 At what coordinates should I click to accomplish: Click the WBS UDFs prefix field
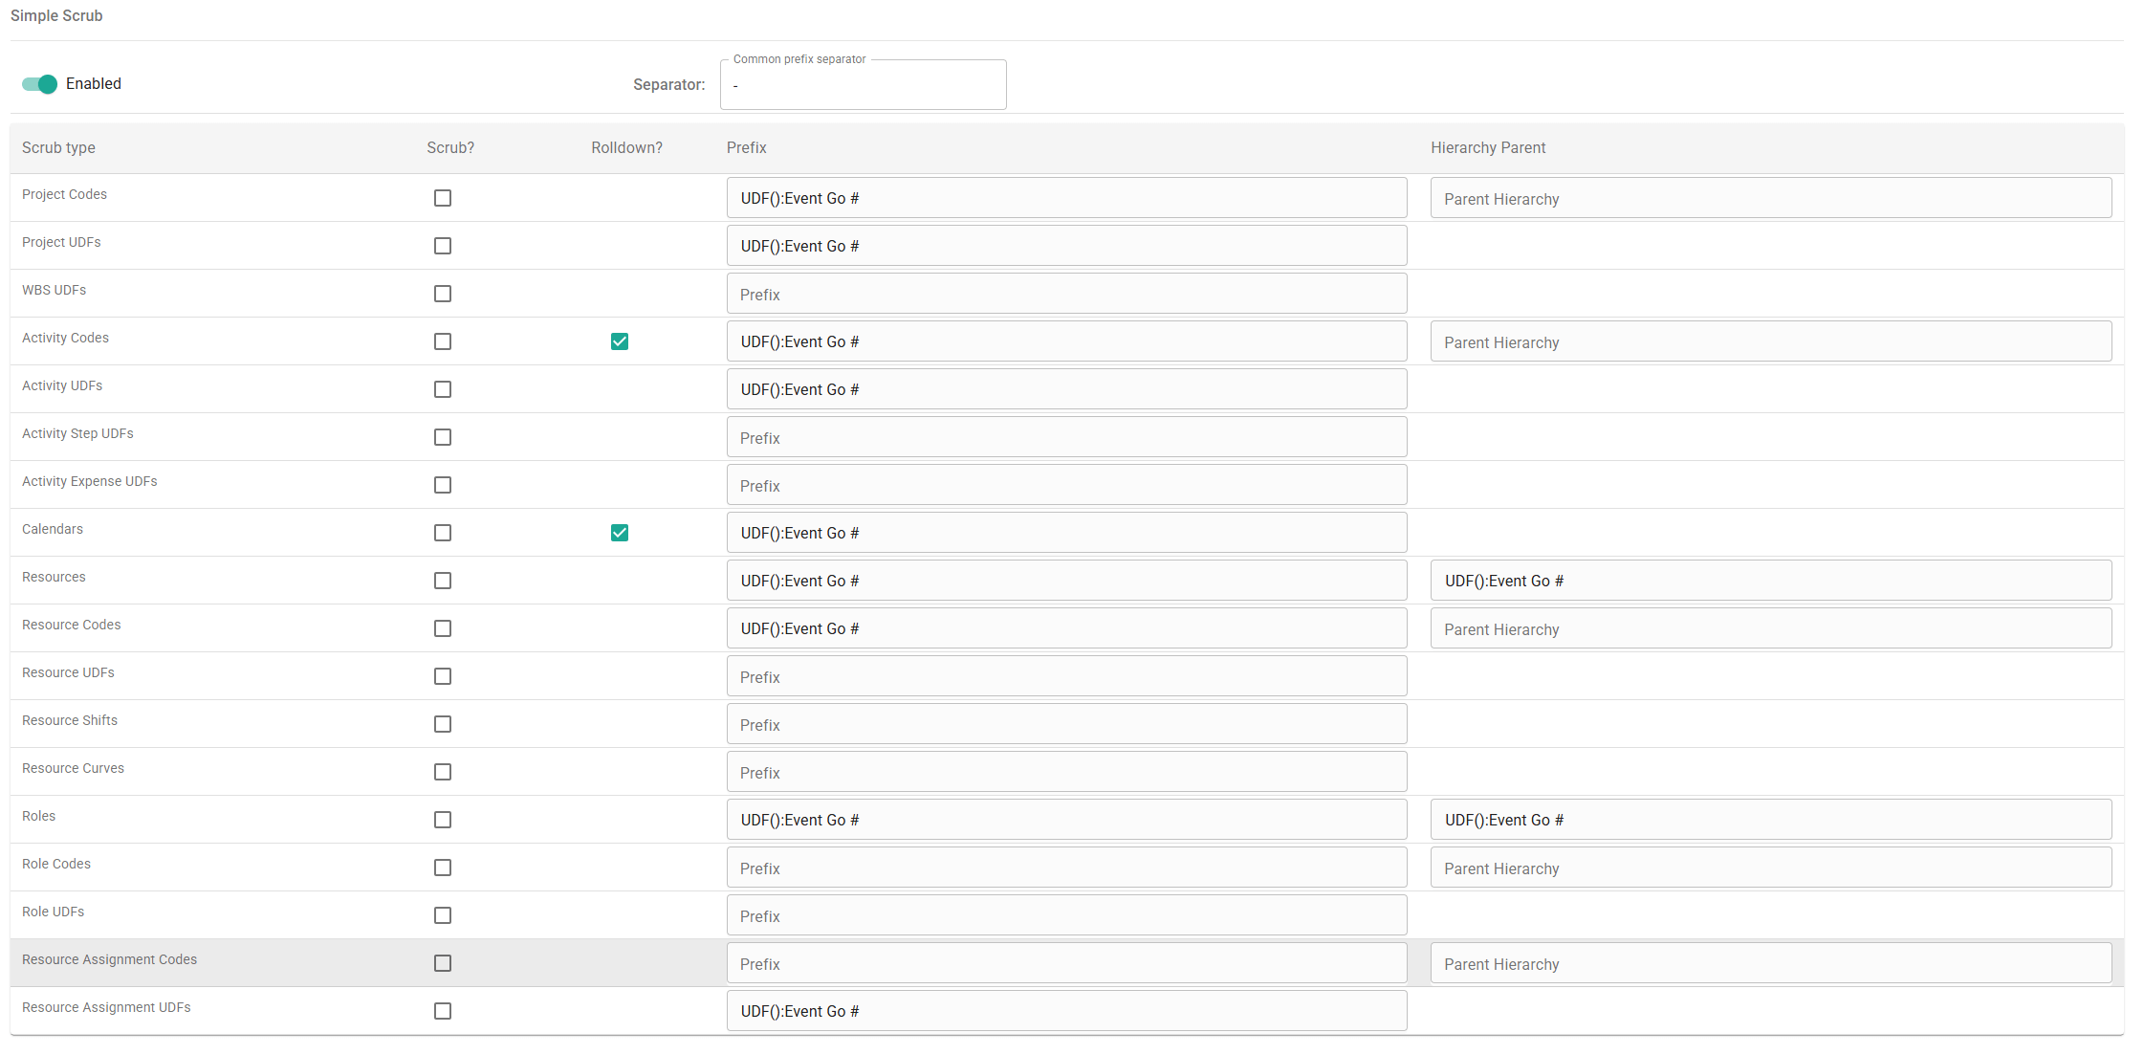point(1066,294)
